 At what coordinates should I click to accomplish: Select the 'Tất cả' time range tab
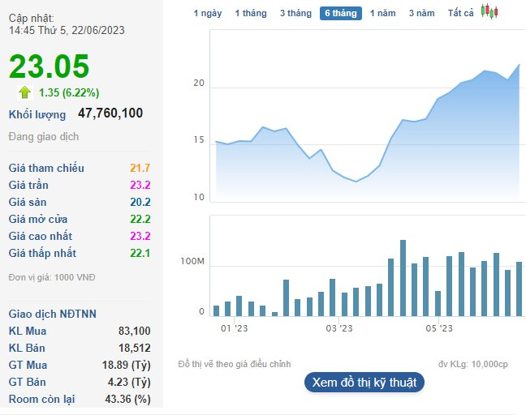[x=460, y=13]
